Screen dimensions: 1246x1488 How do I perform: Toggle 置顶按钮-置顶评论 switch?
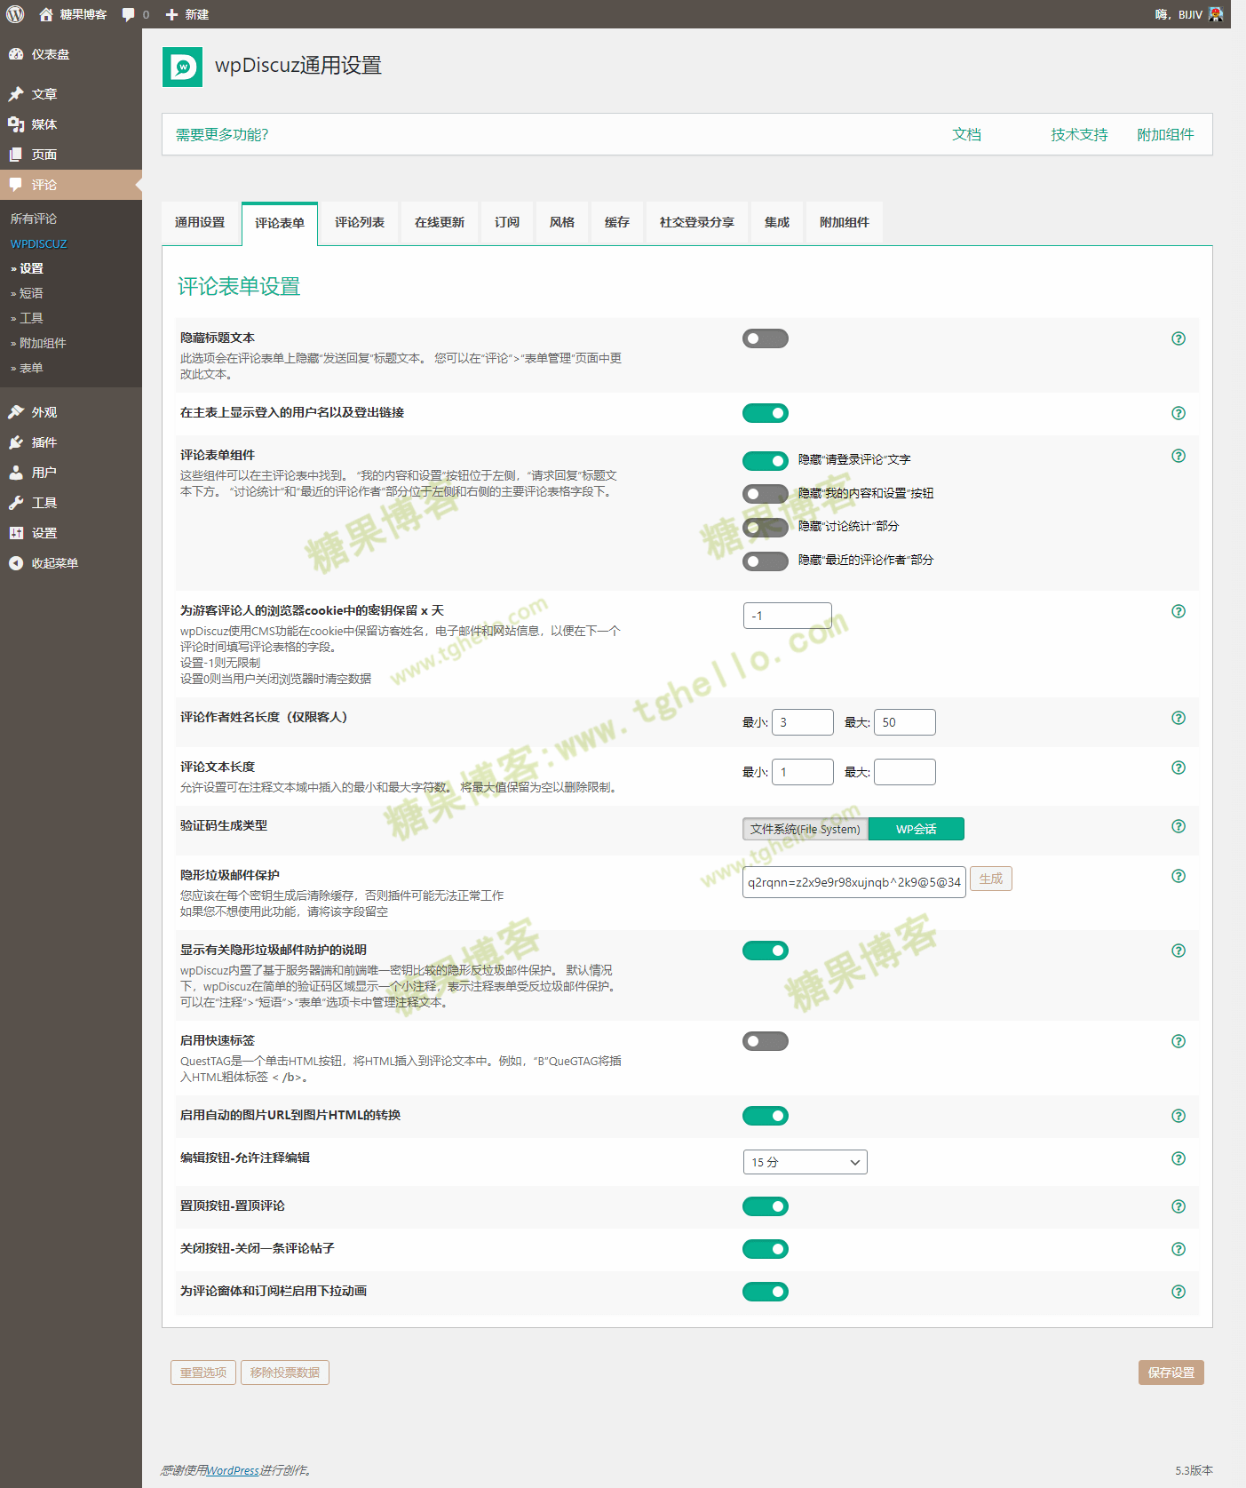[x=766, y=1206]
